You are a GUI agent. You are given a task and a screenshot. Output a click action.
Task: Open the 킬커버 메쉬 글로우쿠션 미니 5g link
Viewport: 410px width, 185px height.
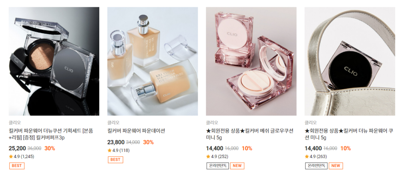(x=250, y=134)
